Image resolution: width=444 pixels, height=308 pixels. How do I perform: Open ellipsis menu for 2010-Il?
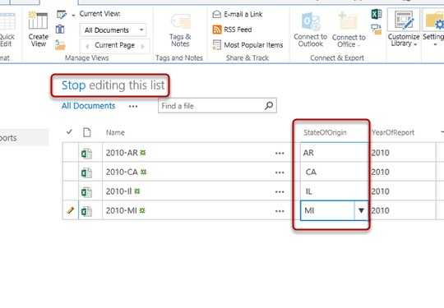pos(280,191)
